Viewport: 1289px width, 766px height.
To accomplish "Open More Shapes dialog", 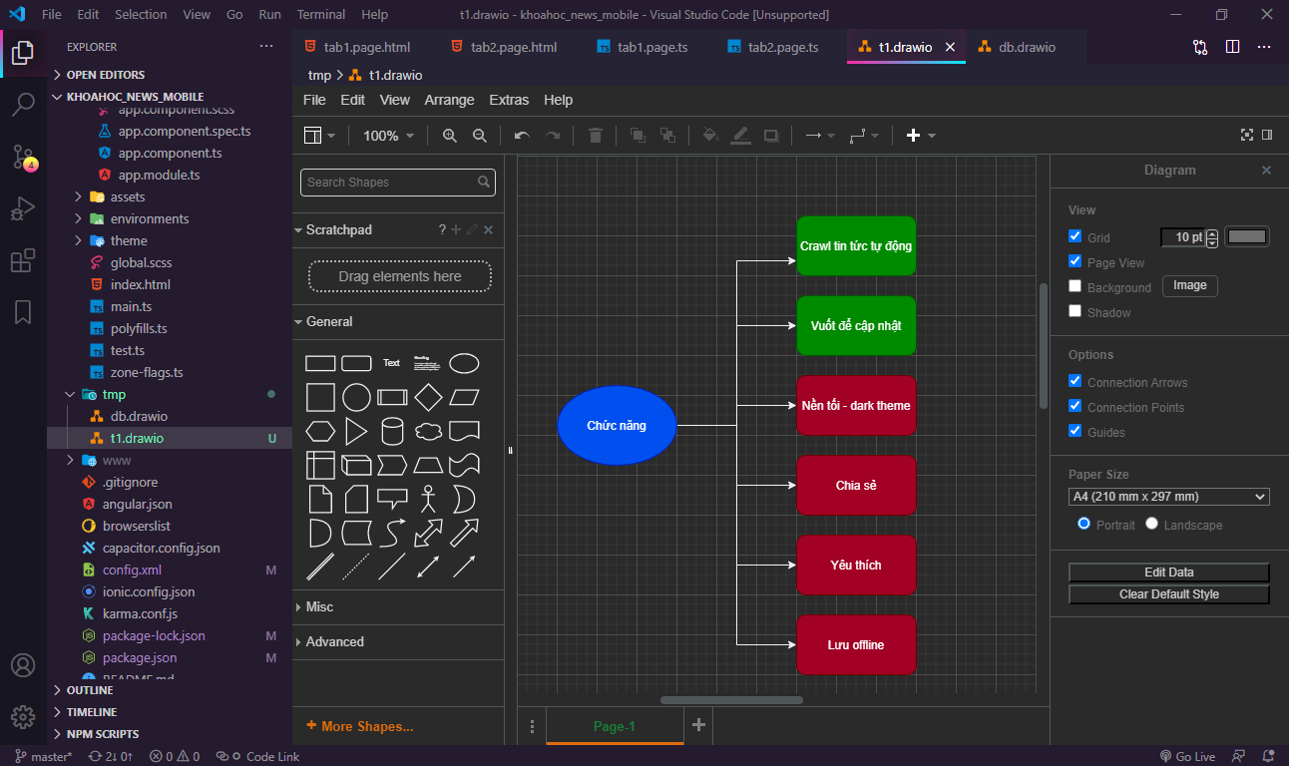I will [359, 726].
